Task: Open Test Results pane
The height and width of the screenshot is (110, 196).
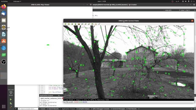Action: pyautogui.click(x=131, y=109)
